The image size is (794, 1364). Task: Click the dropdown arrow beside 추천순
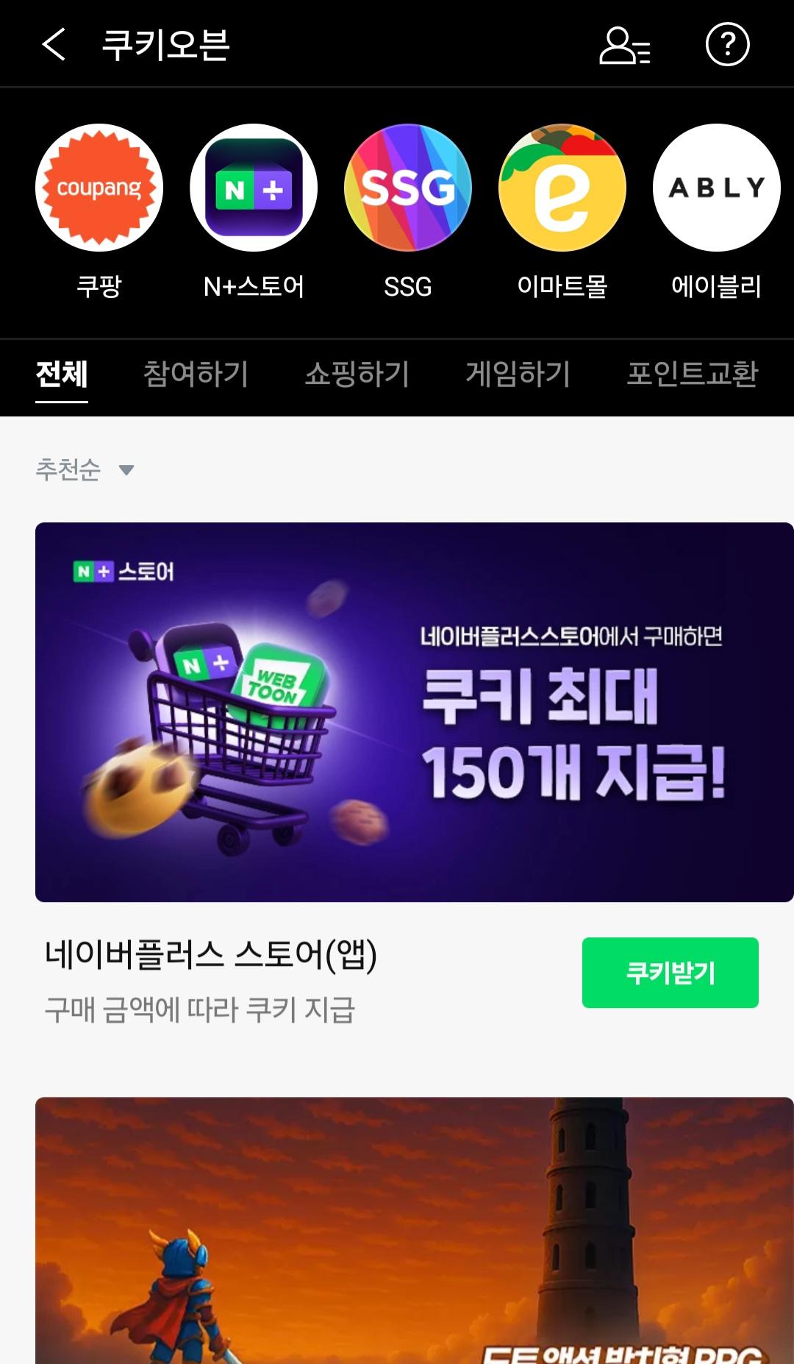[126, 470]
